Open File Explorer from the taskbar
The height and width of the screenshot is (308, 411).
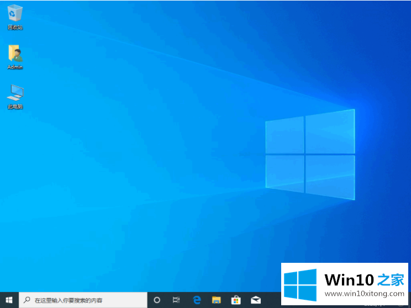[216, 300]
